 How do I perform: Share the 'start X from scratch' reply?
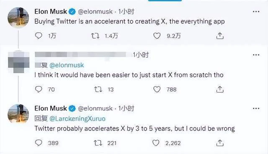(x=220, y=89)
